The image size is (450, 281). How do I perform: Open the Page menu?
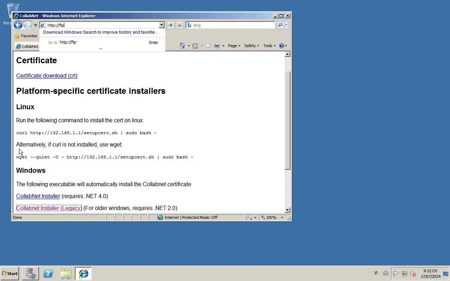point(234,46)
